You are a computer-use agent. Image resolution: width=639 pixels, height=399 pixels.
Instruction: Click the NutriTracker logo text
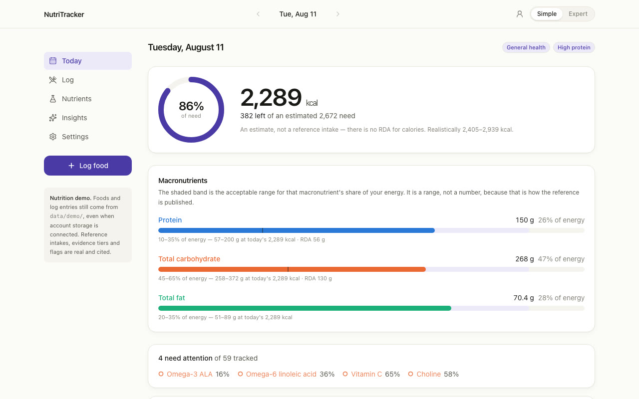64,14
